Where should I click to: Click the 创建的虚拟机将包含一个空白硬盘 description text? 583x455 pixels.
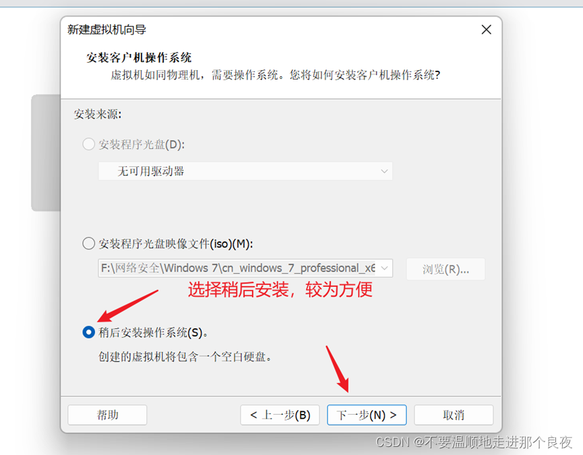click(185, 357)
